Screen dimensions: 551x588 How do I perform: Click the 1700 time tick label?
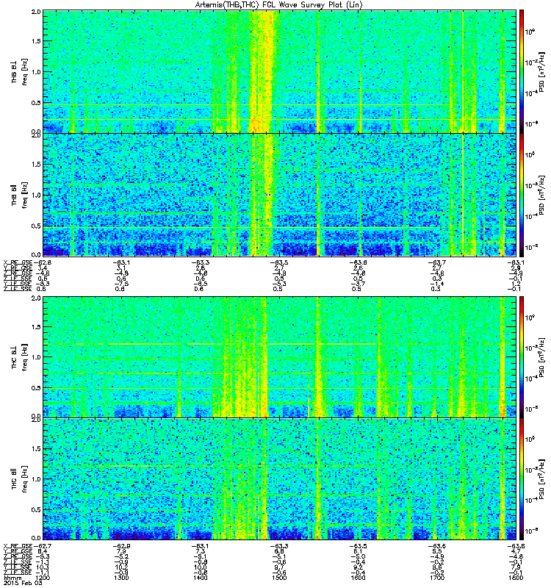point(437,578)
